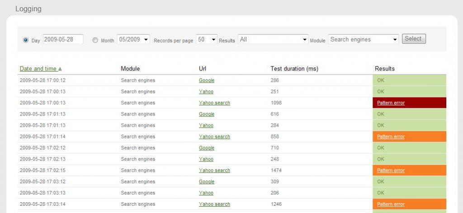
Task: Open the Records per page dropdown
Action: pos(207,40)
